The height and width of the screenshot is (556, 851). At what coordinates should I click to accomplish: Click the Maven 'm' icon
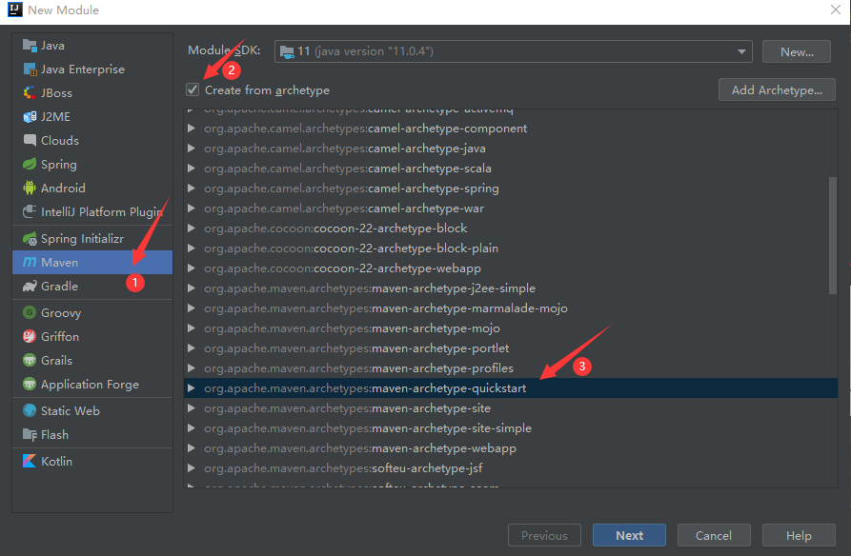pyautogui.click(x=30, y=262)
